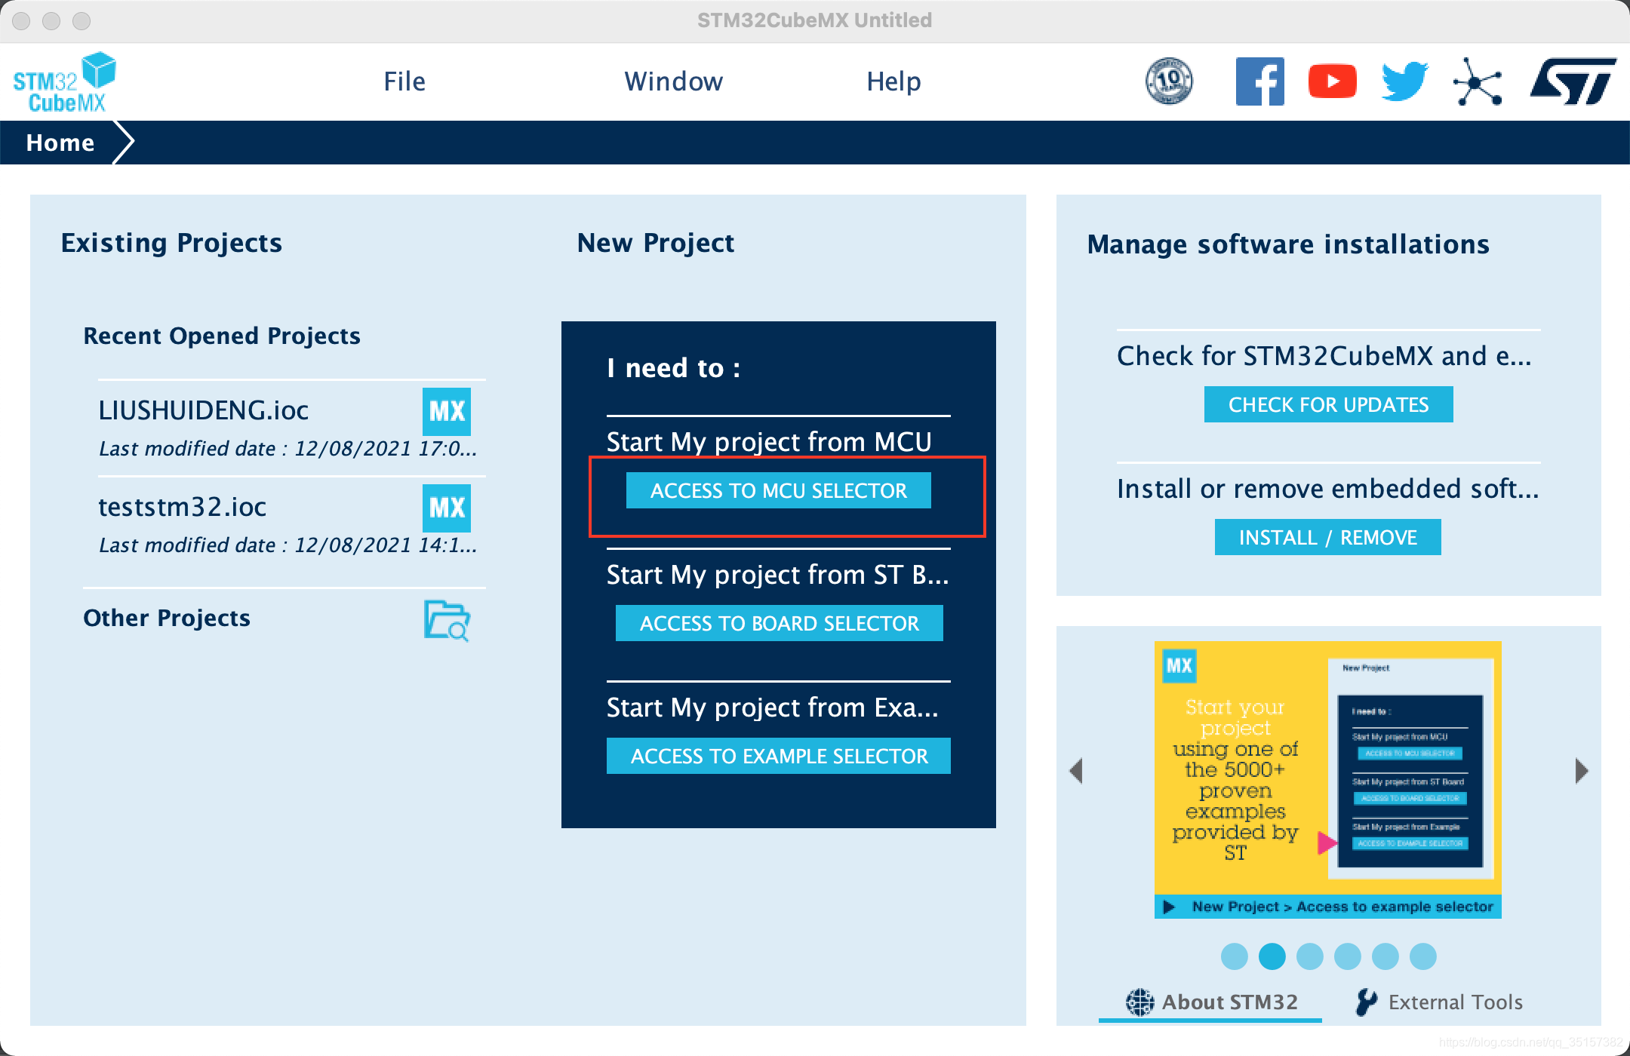Open the File menu
Viewport: 1630px width, 1056px height.
(404, 81)
